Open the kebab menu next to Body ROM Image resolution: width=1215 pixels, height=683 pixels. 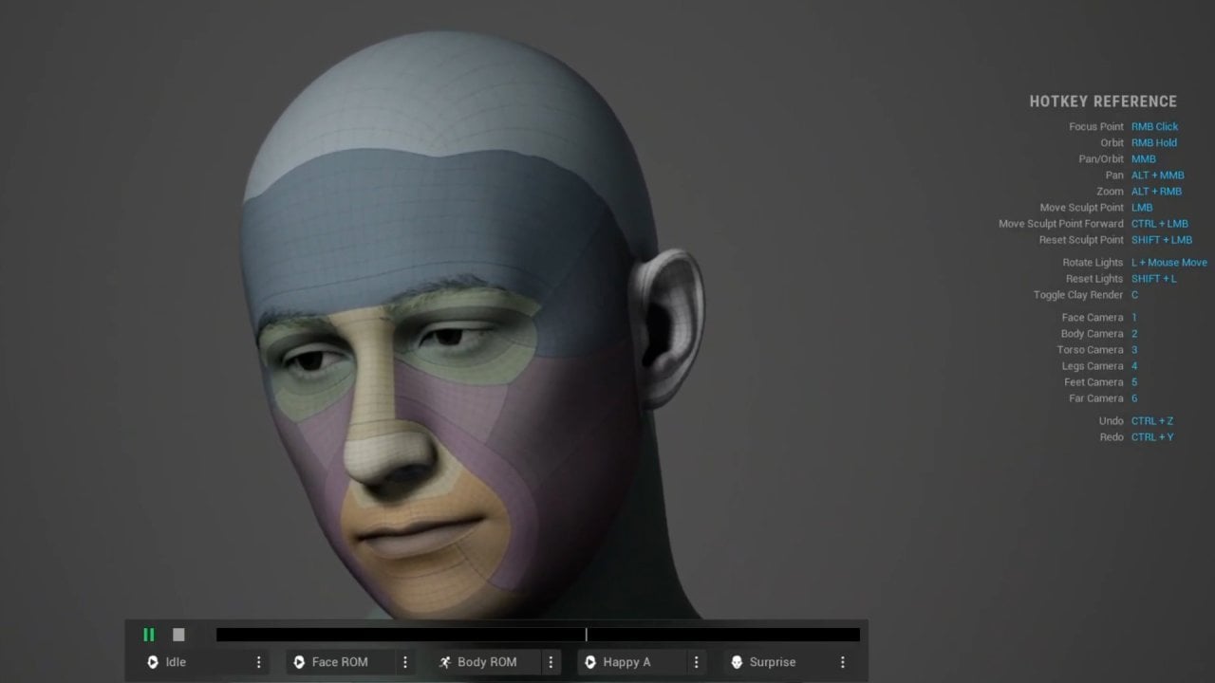[x=551, y=662]
